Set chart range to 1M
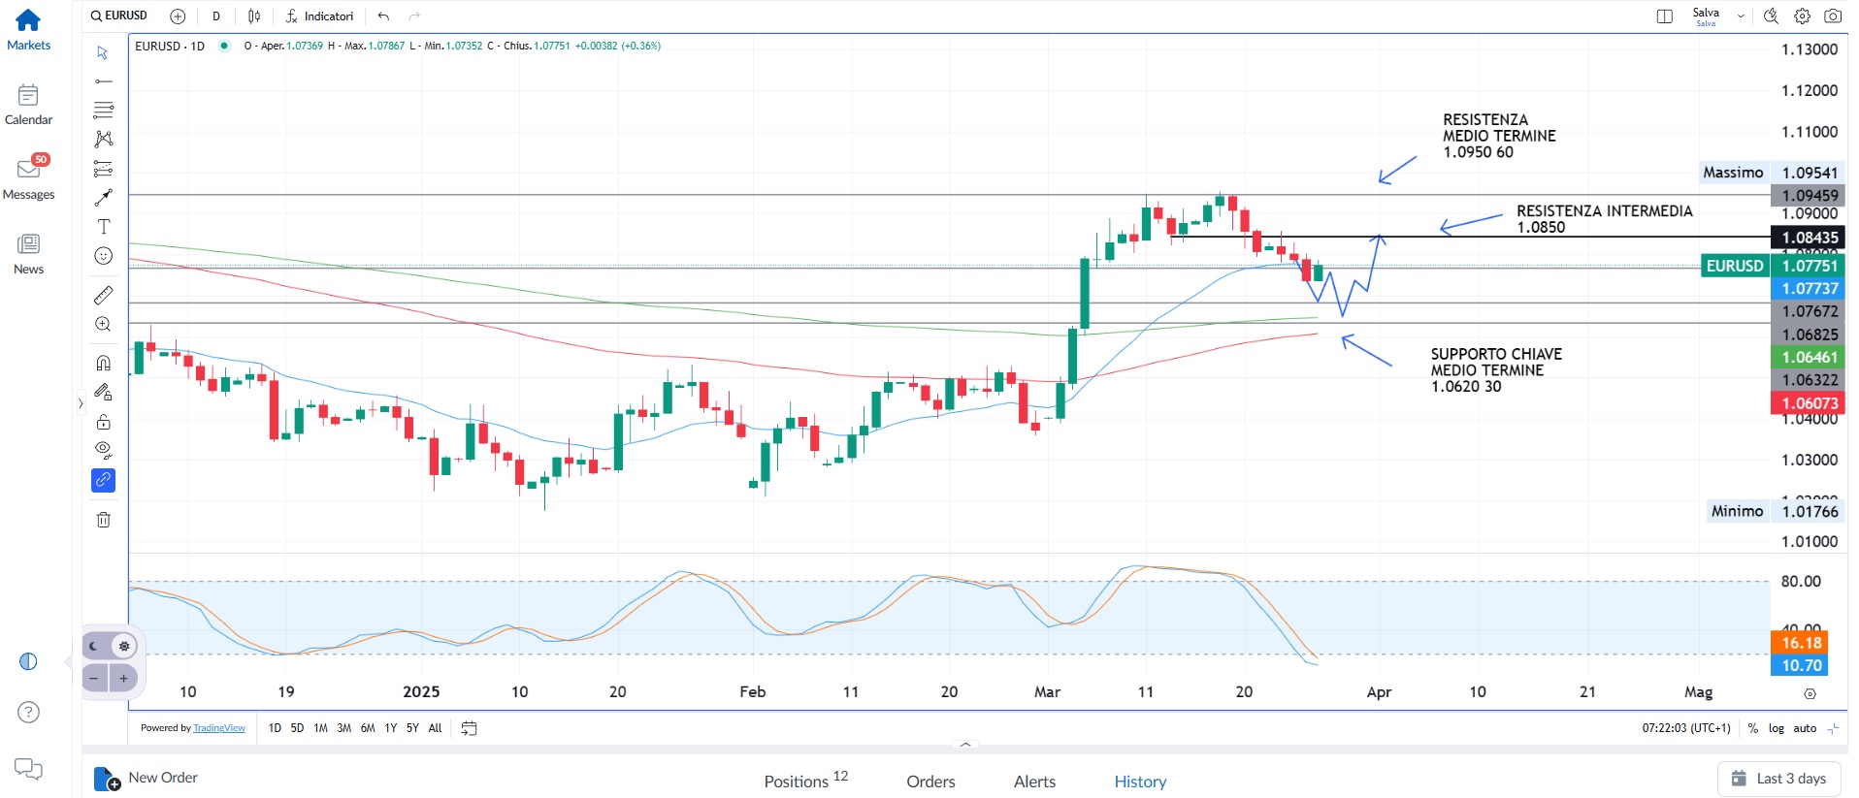The height and width of the screenshot is (798, 1859). [320, 728]
